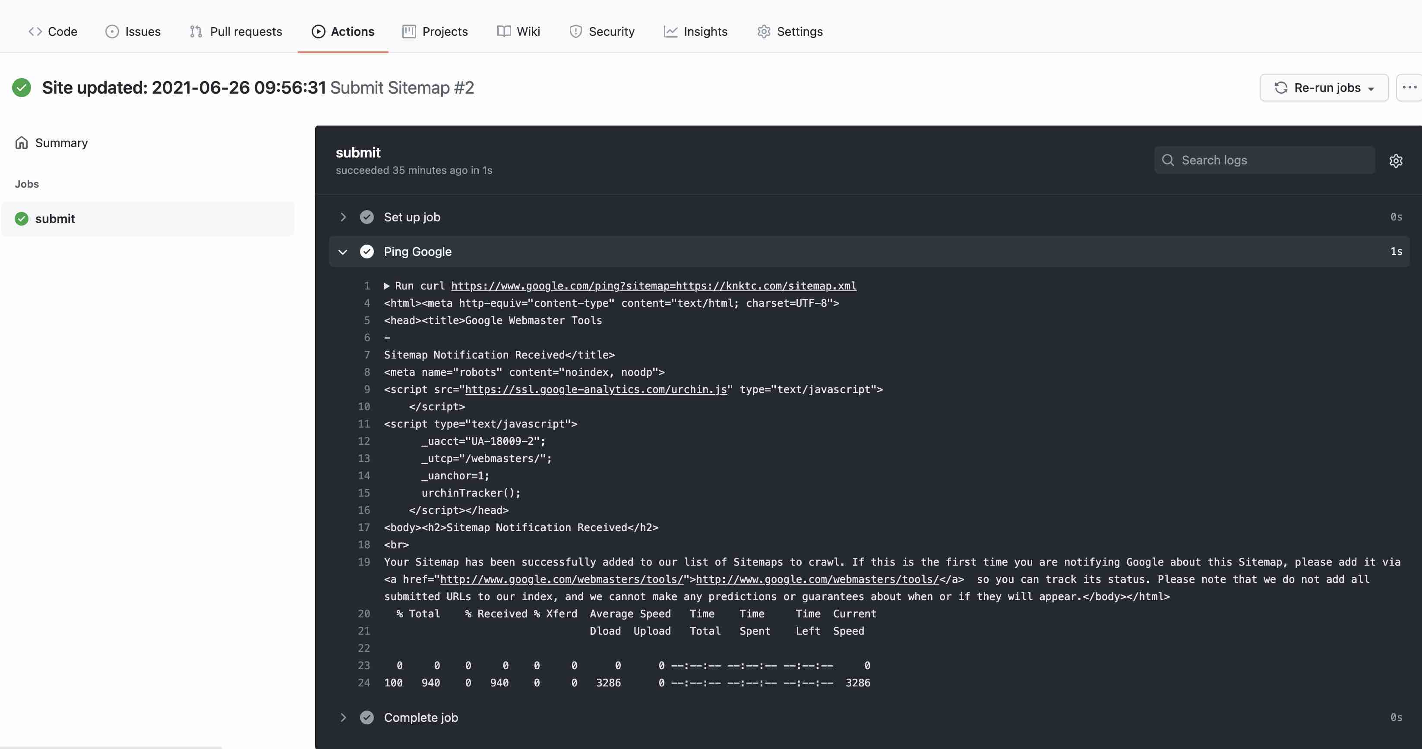
Task: Click the green checkmark beside the submit job
Action: 21,218
